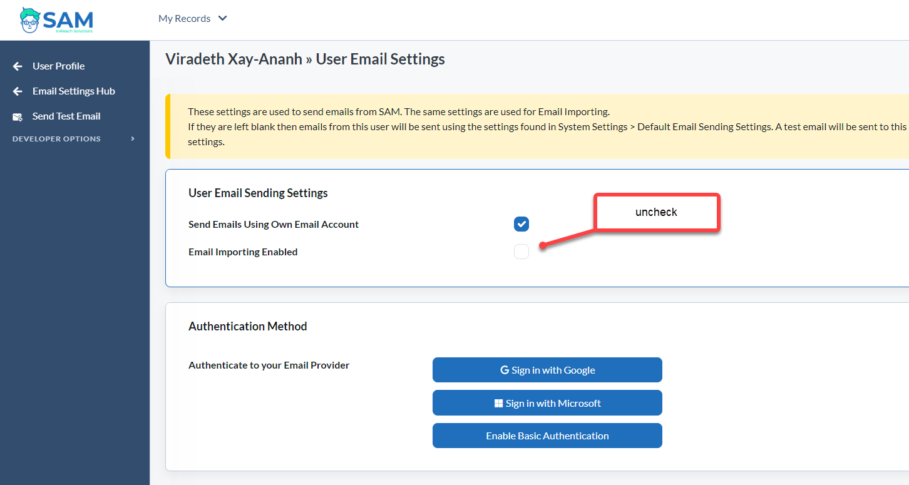Click the Enable Basic Authentication button
Image resolution: width=909 pixels, height=485 pixels.
click(547, 436)
